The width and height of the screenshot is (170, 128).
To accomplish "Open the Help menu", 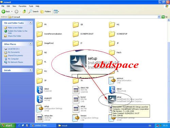I will [x=37, y=6].
